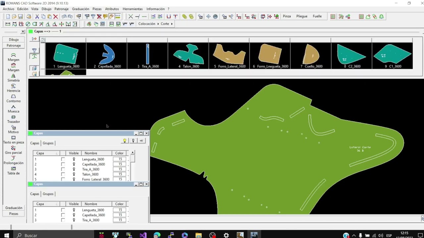Open the Windows Start menu
The height and width of the screenshot is (238, 424).
7,235
